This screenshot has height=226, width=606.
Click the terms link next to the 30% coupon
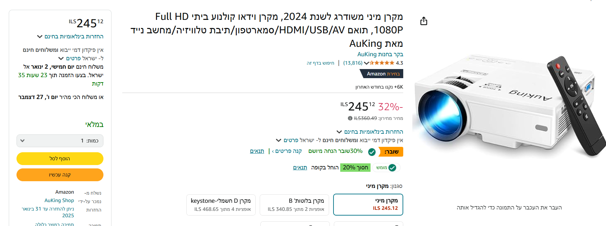257,151
